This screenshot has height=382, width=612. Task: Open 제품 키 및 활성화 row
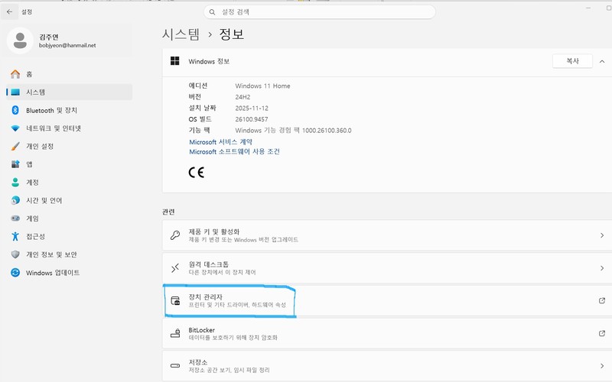click(x=387, y=235)
